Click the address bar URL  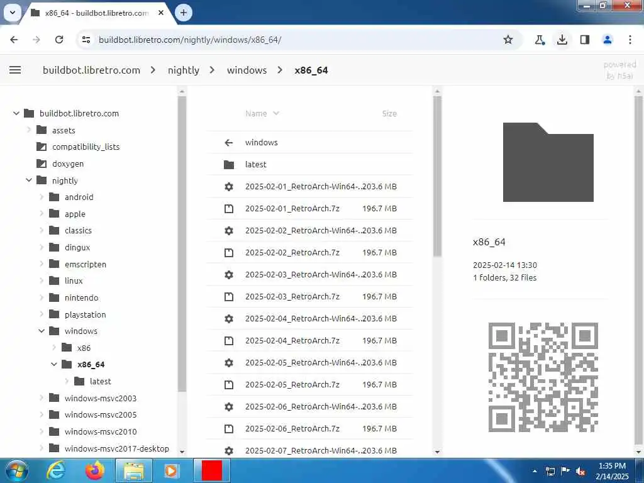click(190, 40)
